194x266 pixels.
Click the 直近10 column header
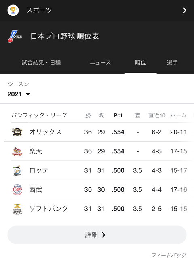(157, 115)
